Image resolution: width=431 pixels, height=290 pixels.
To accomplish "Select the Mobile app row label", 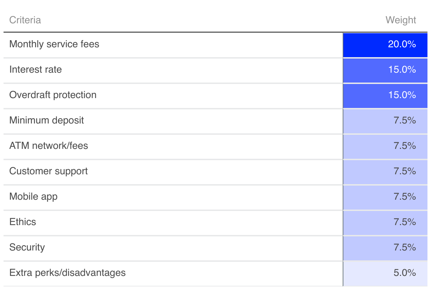I will coord(34,197).
